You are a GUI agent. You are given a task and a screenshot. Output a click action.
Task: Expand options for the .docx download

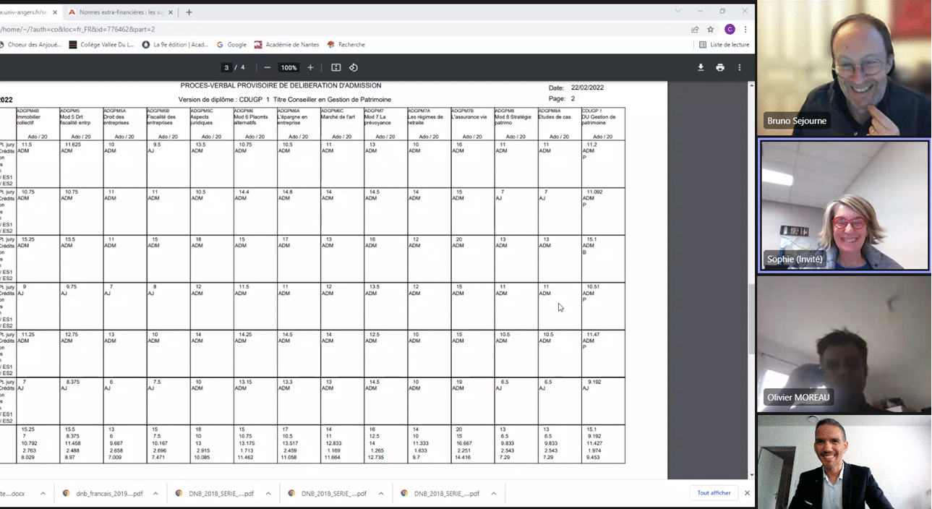(x=43, y=493)
